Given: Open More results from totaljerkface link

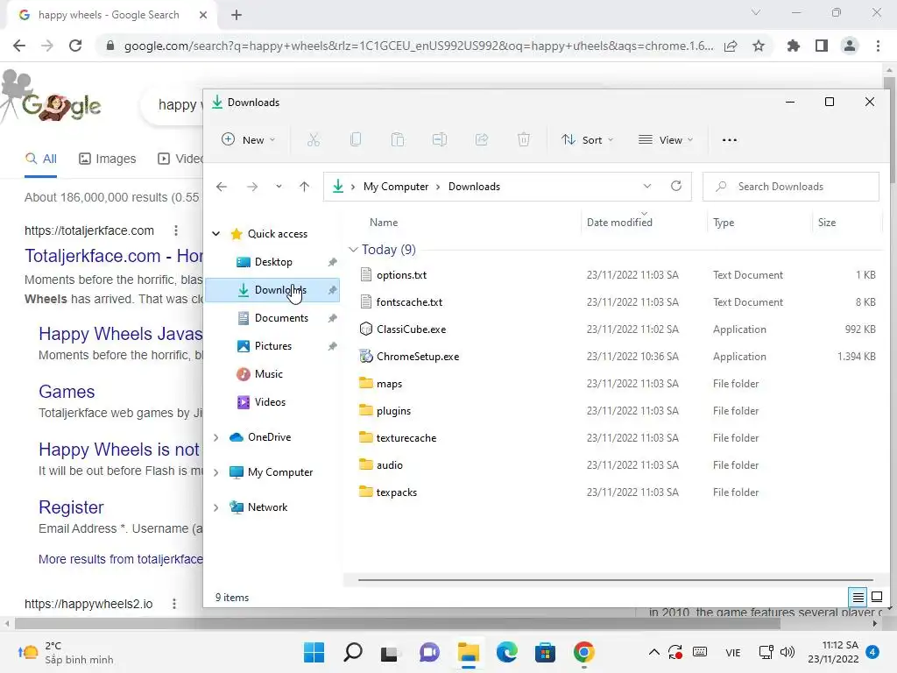Looking at the screenshot, I should [x=121, y=559].
